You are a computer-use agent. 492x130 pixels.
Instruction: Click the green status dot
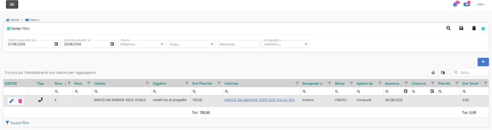point(483,29)
